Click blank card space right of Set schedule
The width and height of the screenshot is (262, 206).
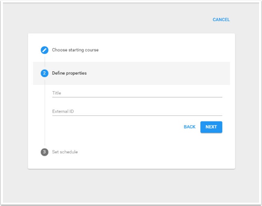(165, 152)
